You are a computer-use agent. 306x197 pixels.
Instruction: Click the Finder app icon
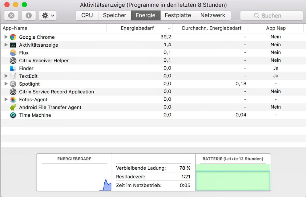pyautogui.click(x=13, y=68)
